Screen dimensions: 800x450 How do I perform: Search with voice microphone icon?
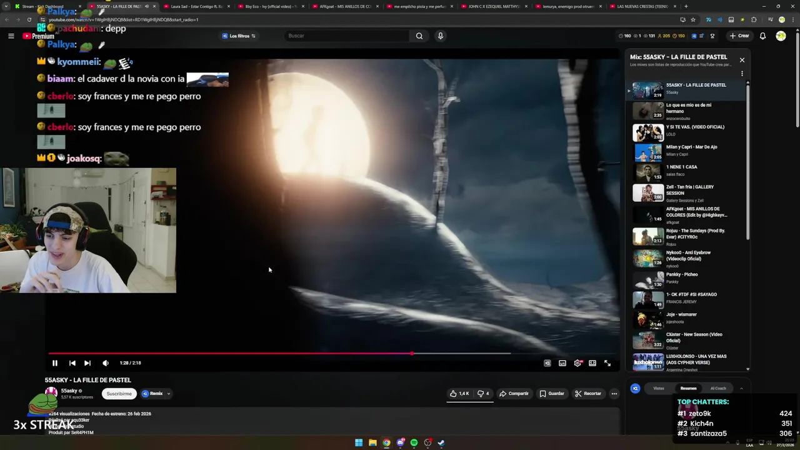click(x=441, y=36)
